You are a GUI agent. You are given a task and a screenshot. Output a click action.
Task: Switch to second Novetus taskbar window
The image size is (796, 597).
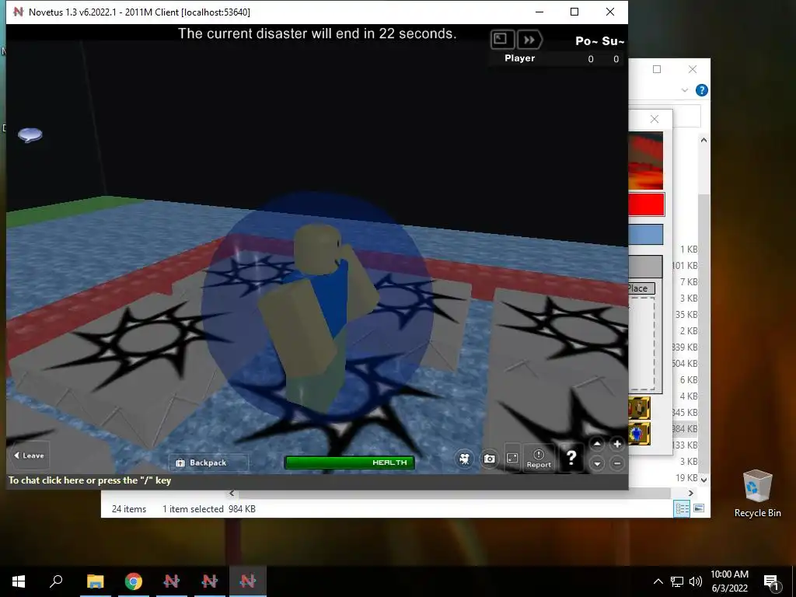pyautogui.click(x=209, y=581)
